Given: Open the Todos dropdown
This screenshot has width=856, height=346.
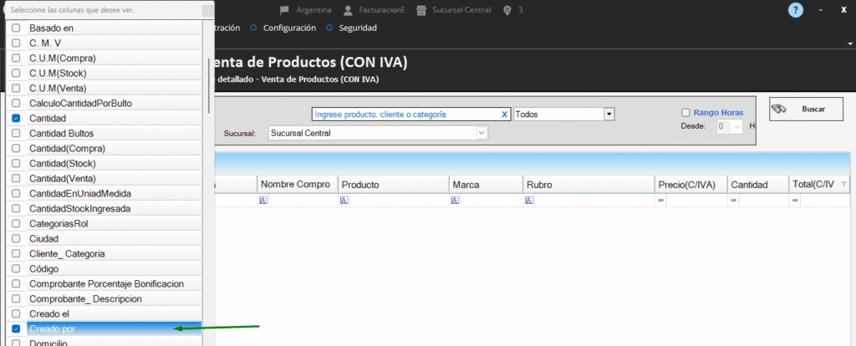Looking at the screenshot, I should [x=609, y=114].
